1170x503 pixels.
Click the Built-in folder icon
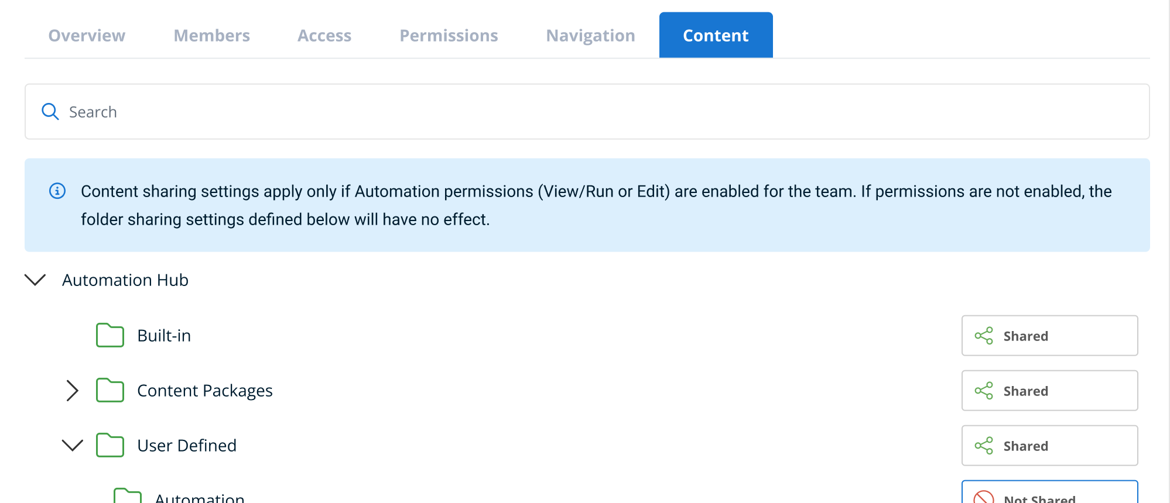tap(110, 336)
